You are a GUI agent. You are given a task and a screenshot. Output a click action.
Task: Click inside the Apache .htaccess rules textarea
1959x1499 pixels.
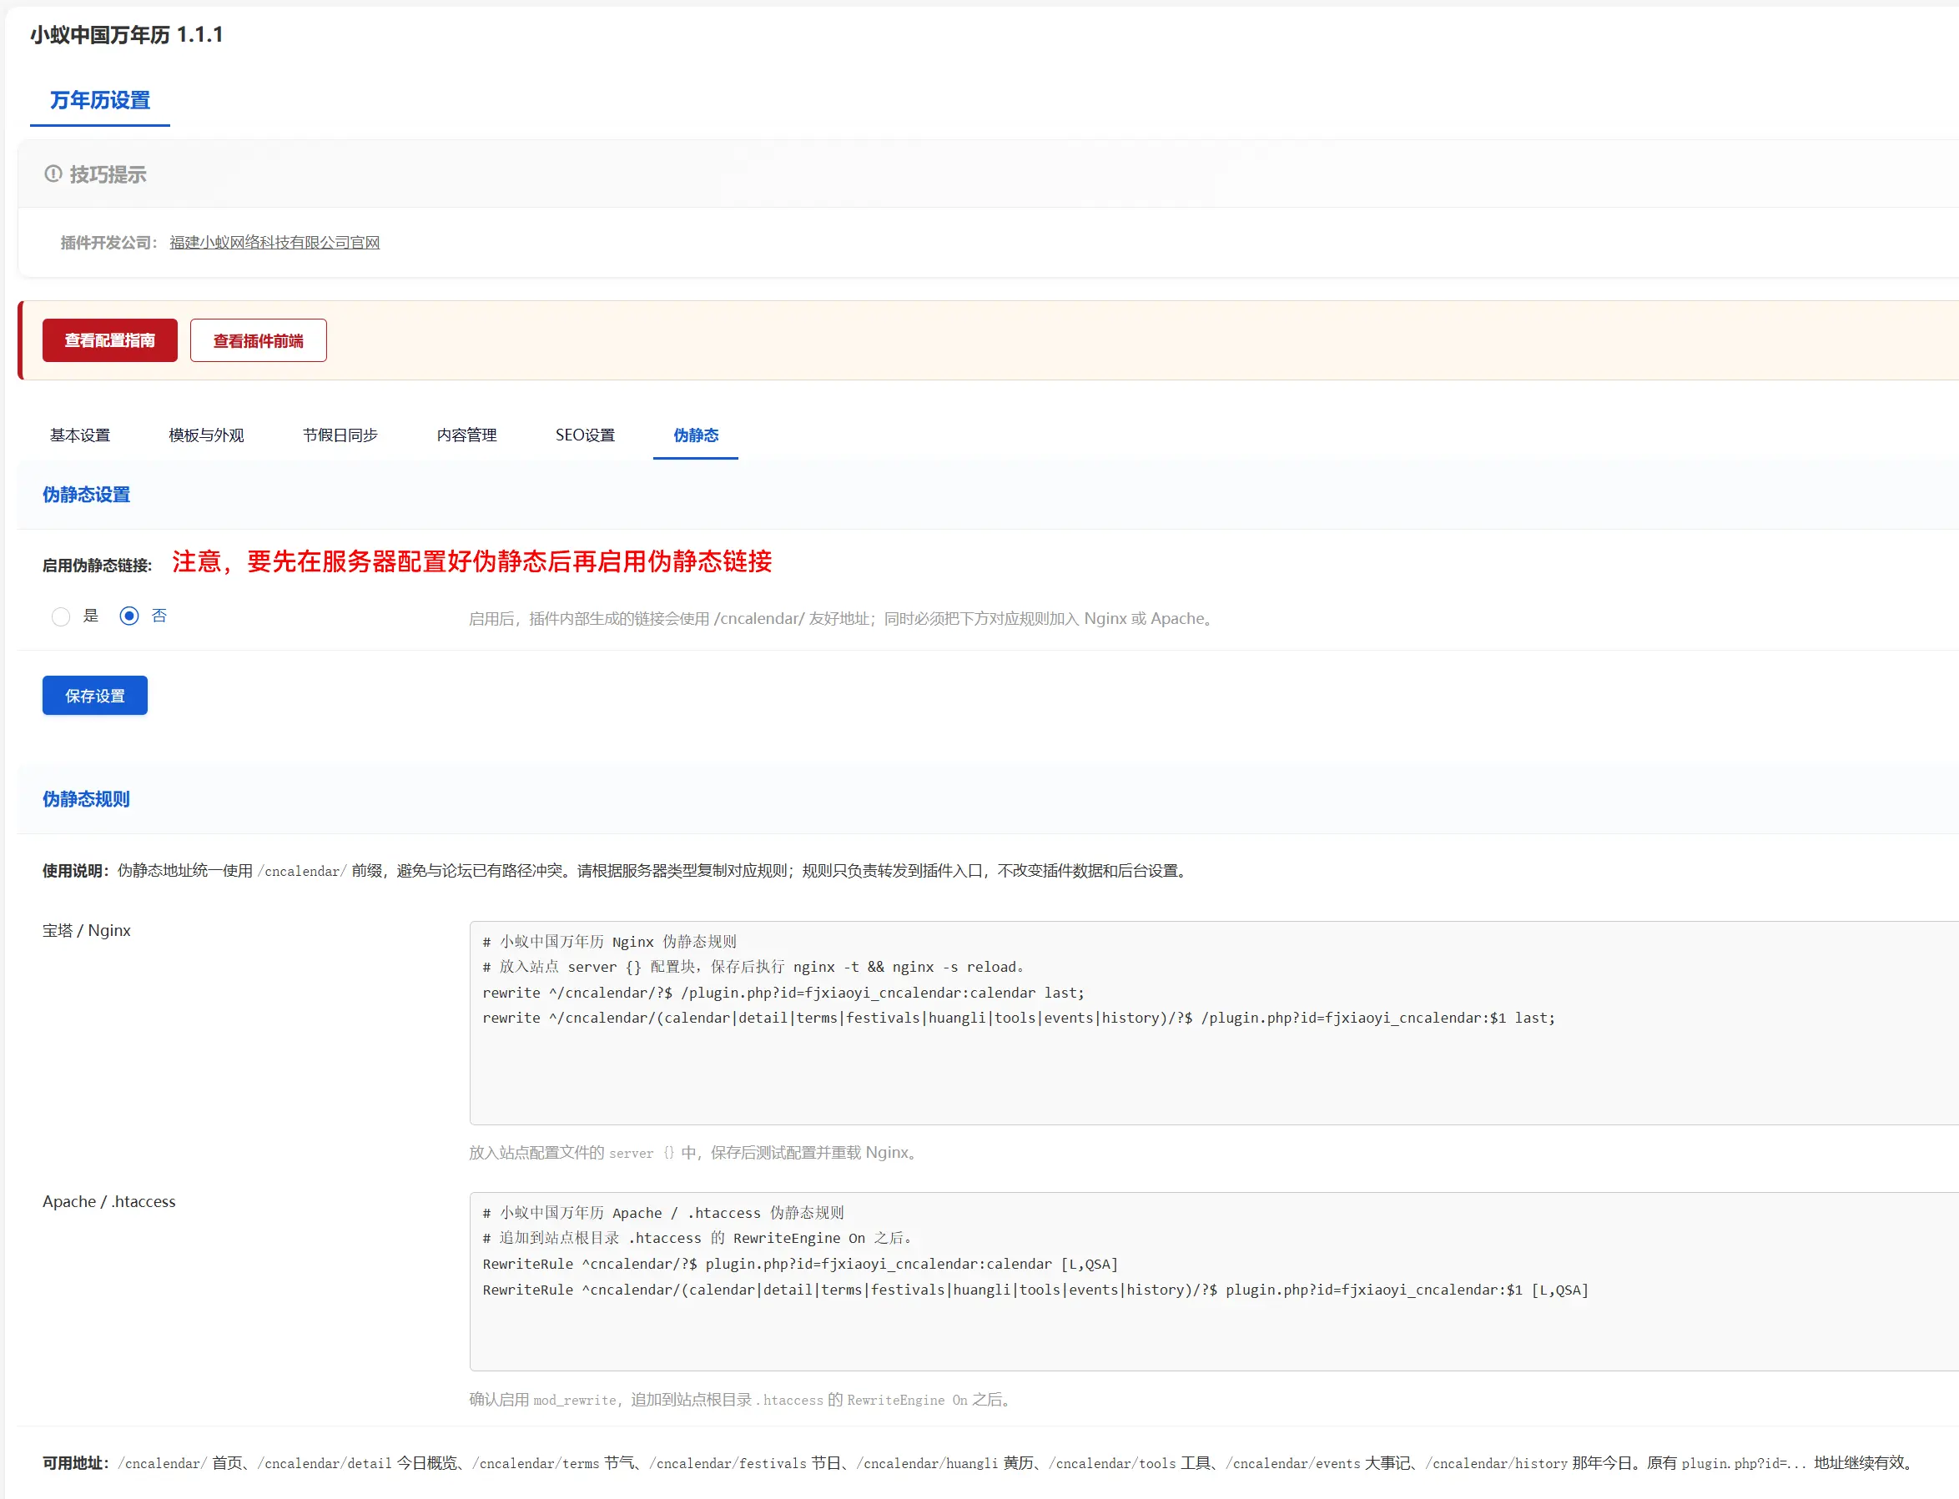[x=1214, y=1281]
